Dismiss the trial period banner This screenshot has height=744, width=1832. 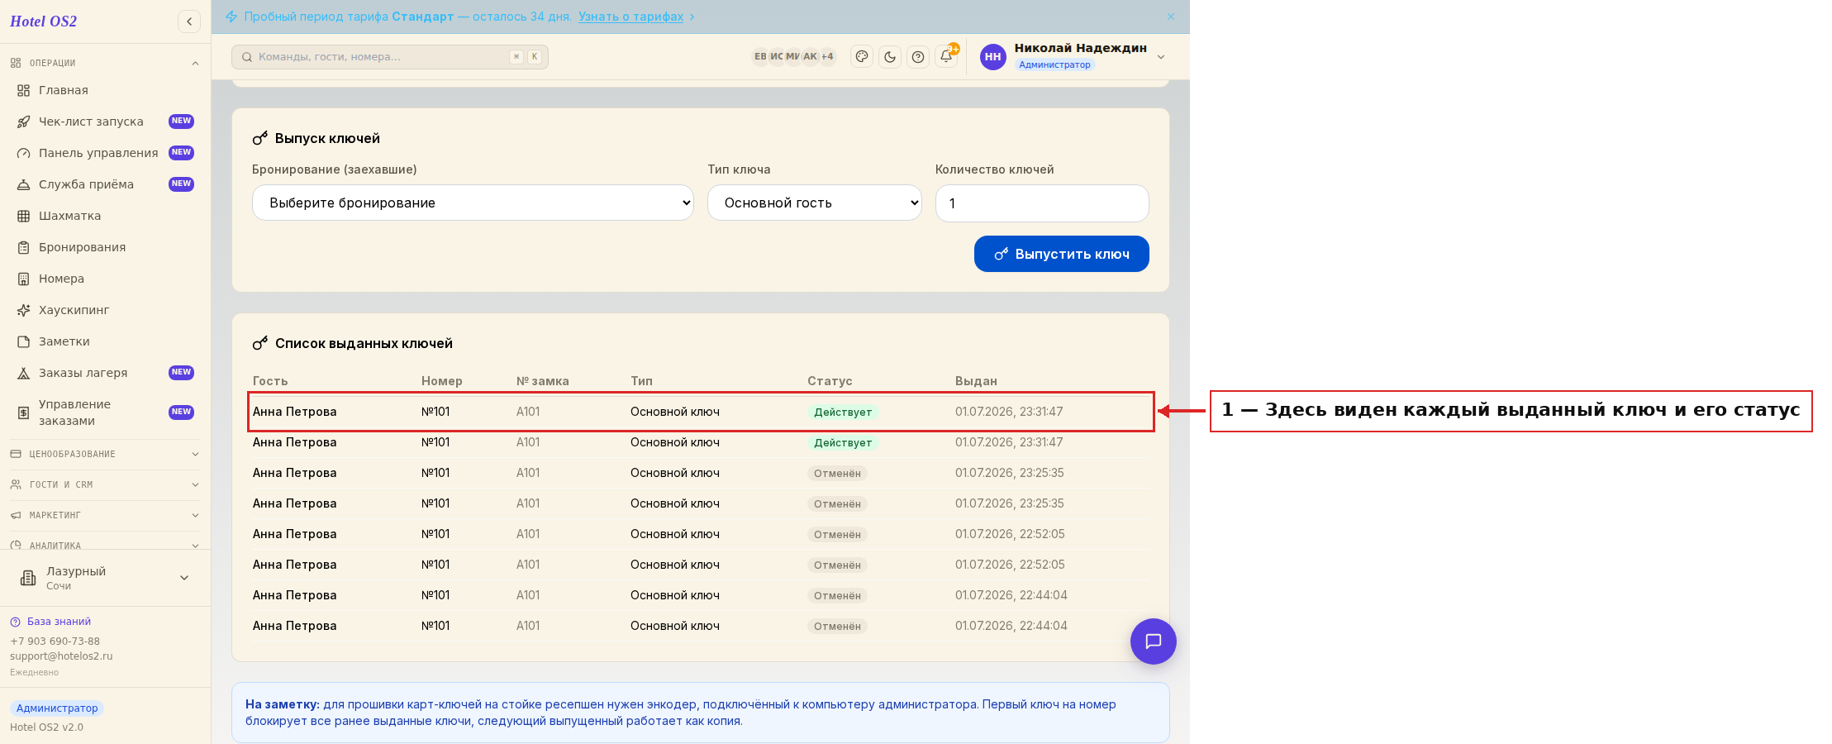click(1171, 17)
